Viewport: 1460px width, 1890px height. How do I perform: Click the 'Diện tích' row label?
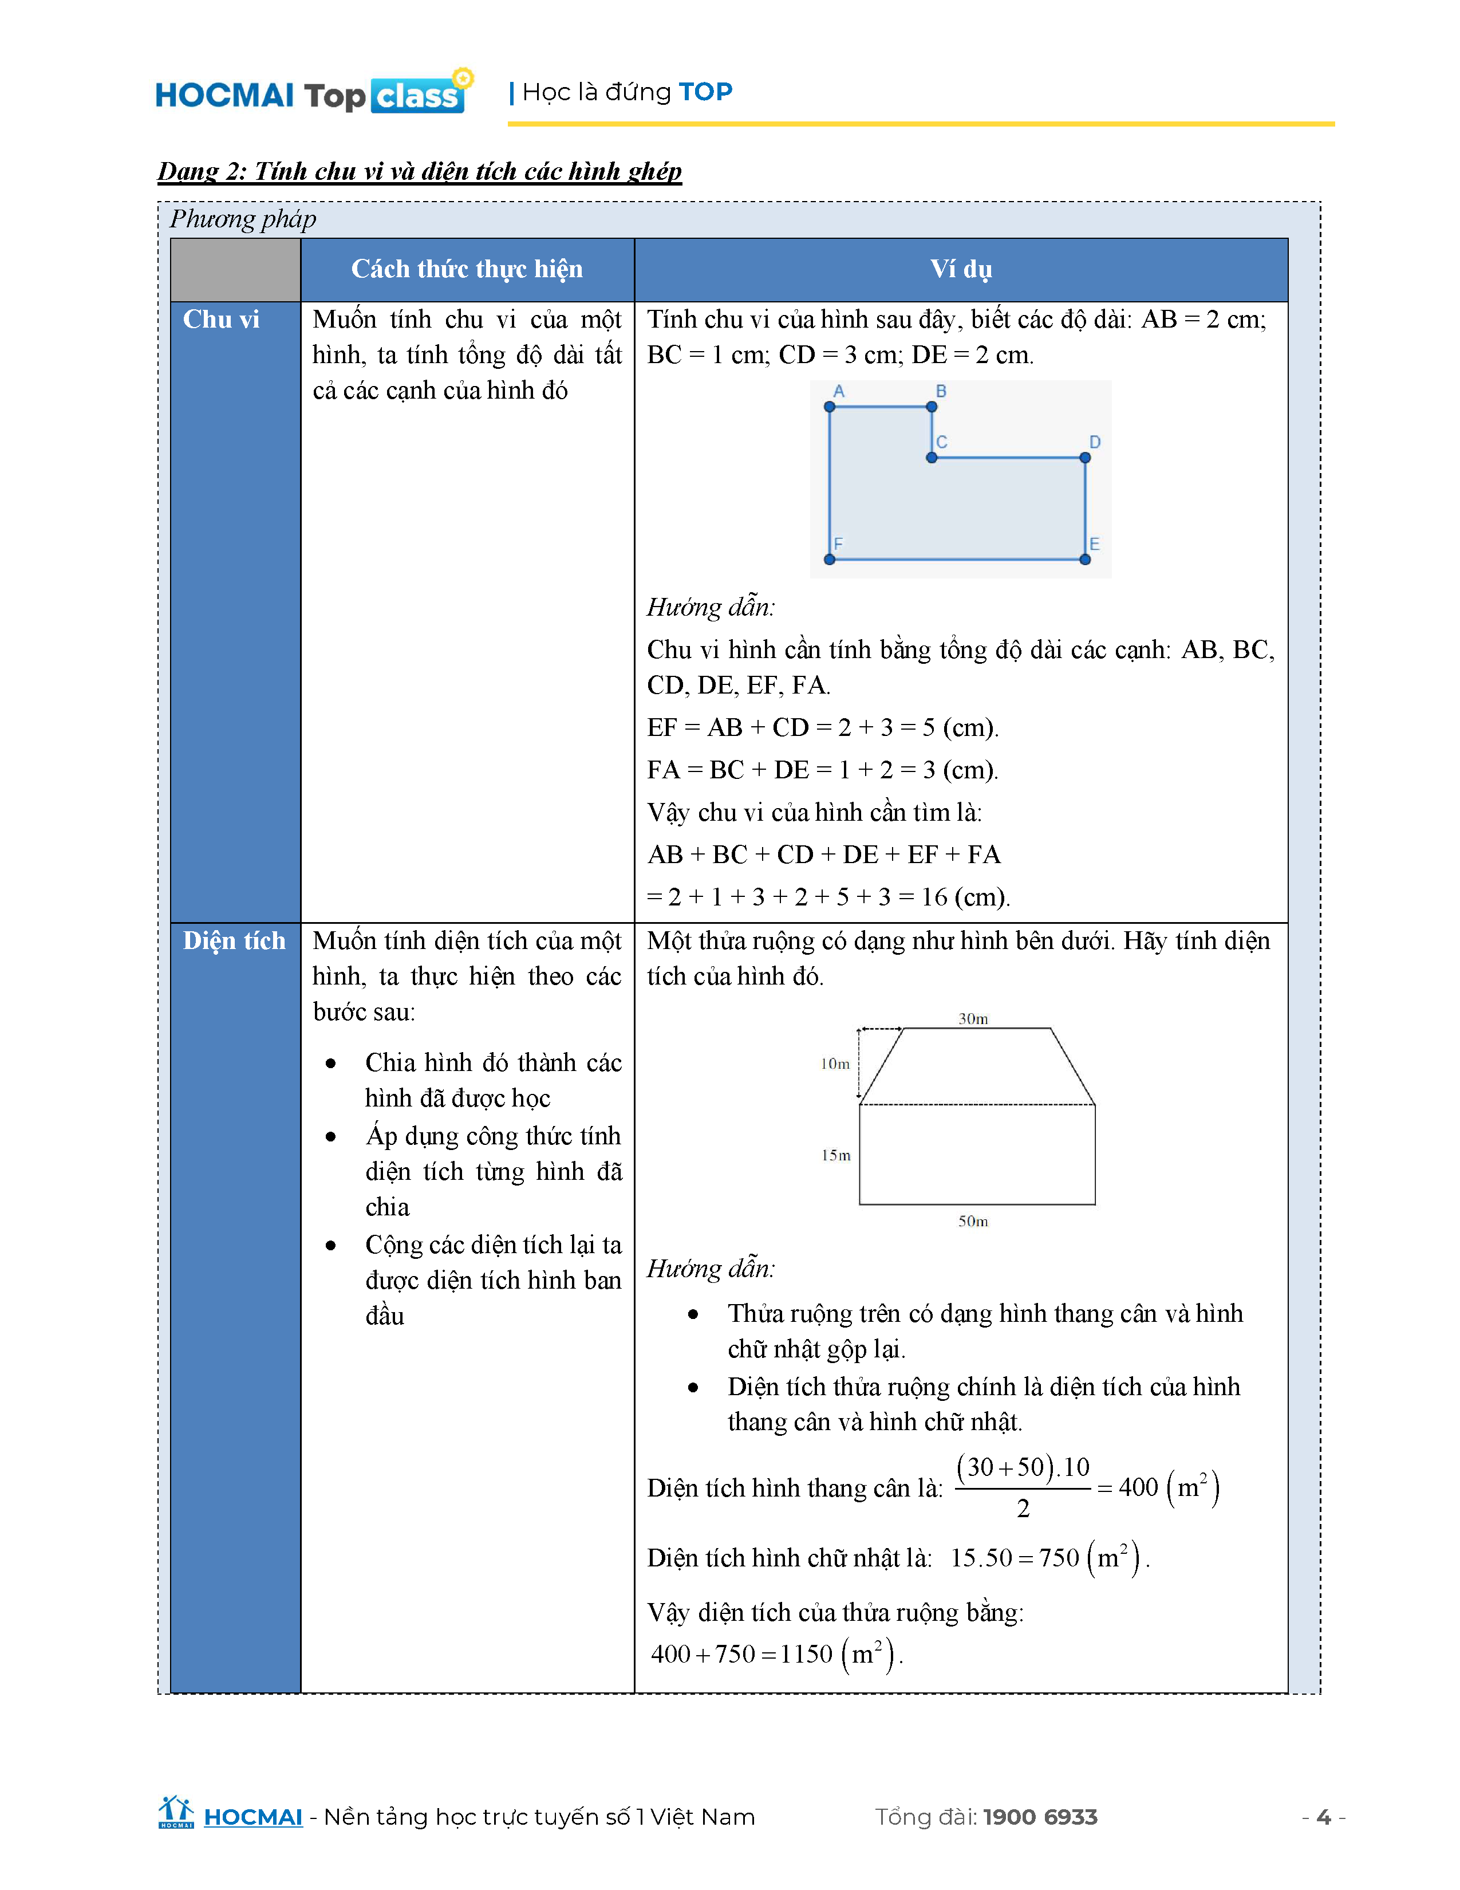tap(234, 940)
